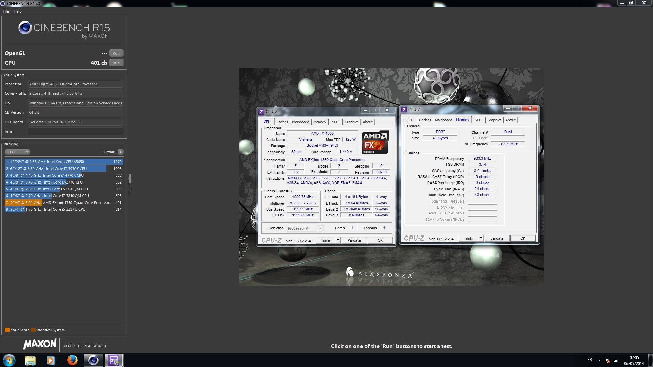Switch to Caches tab in left CPU-Z window
The image size is (653, 367).
click(x=282, y=122)
